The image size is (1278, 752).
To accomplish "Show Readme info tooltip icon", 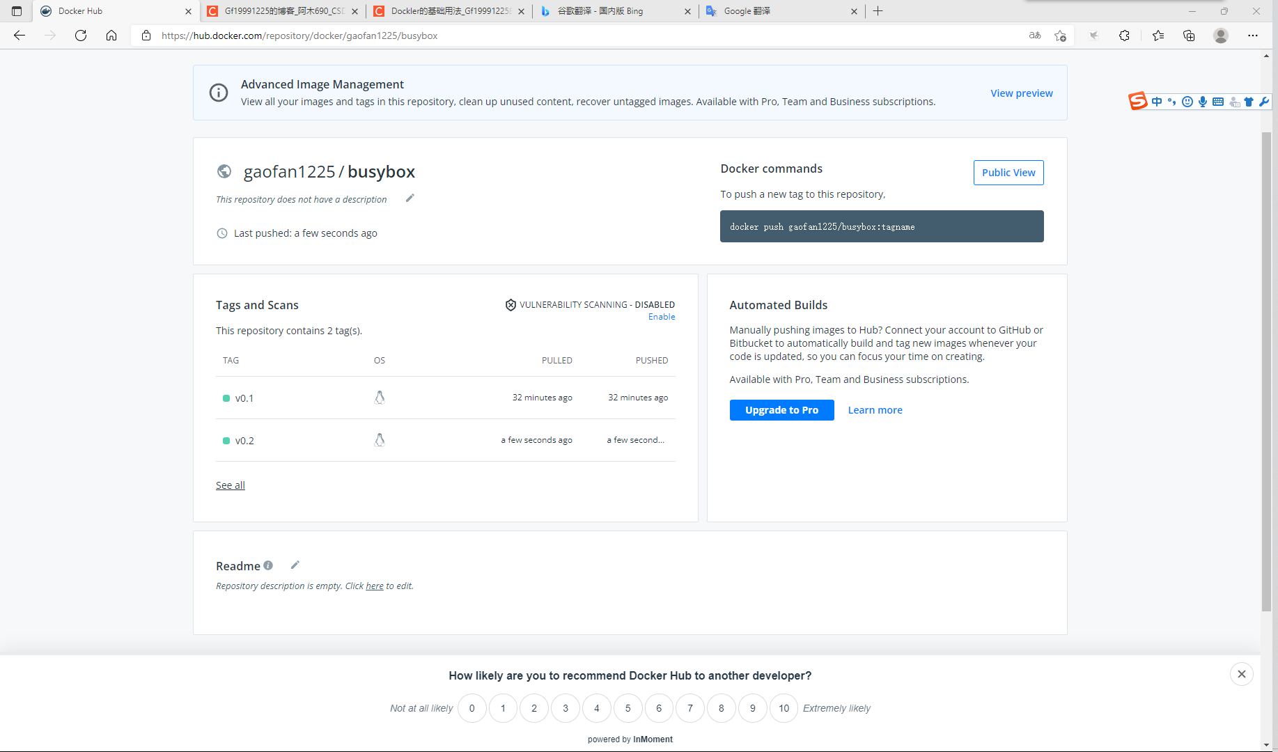I will pyautogui.click(x=268, y=565).
